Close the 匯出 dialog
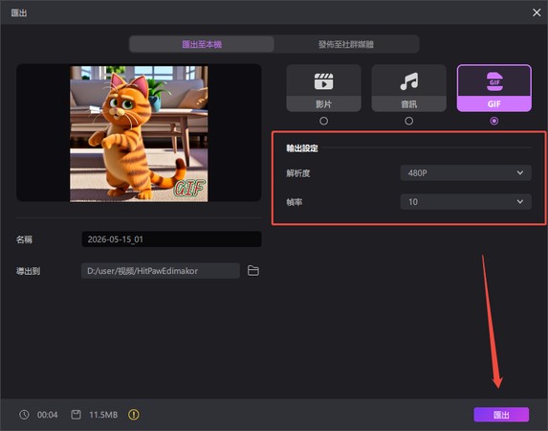 537,12
